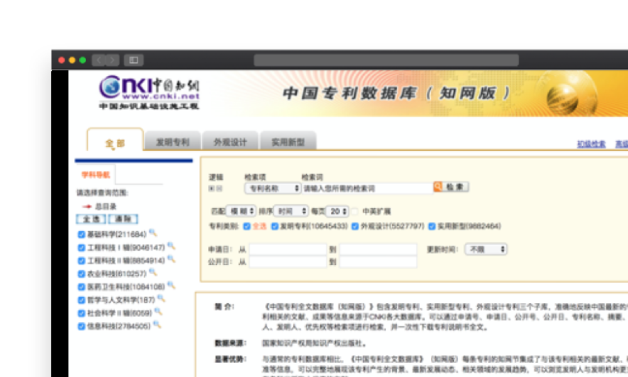The image size is (628, 377).
Task: Click the magnifier icon beside 社会科学 II 辑
Action: (x=159, y=312)
